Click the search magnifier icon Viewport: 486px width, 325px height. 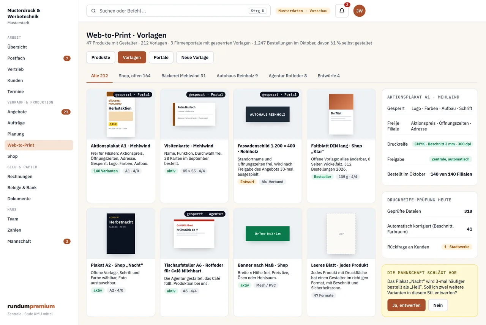point(93,11)
